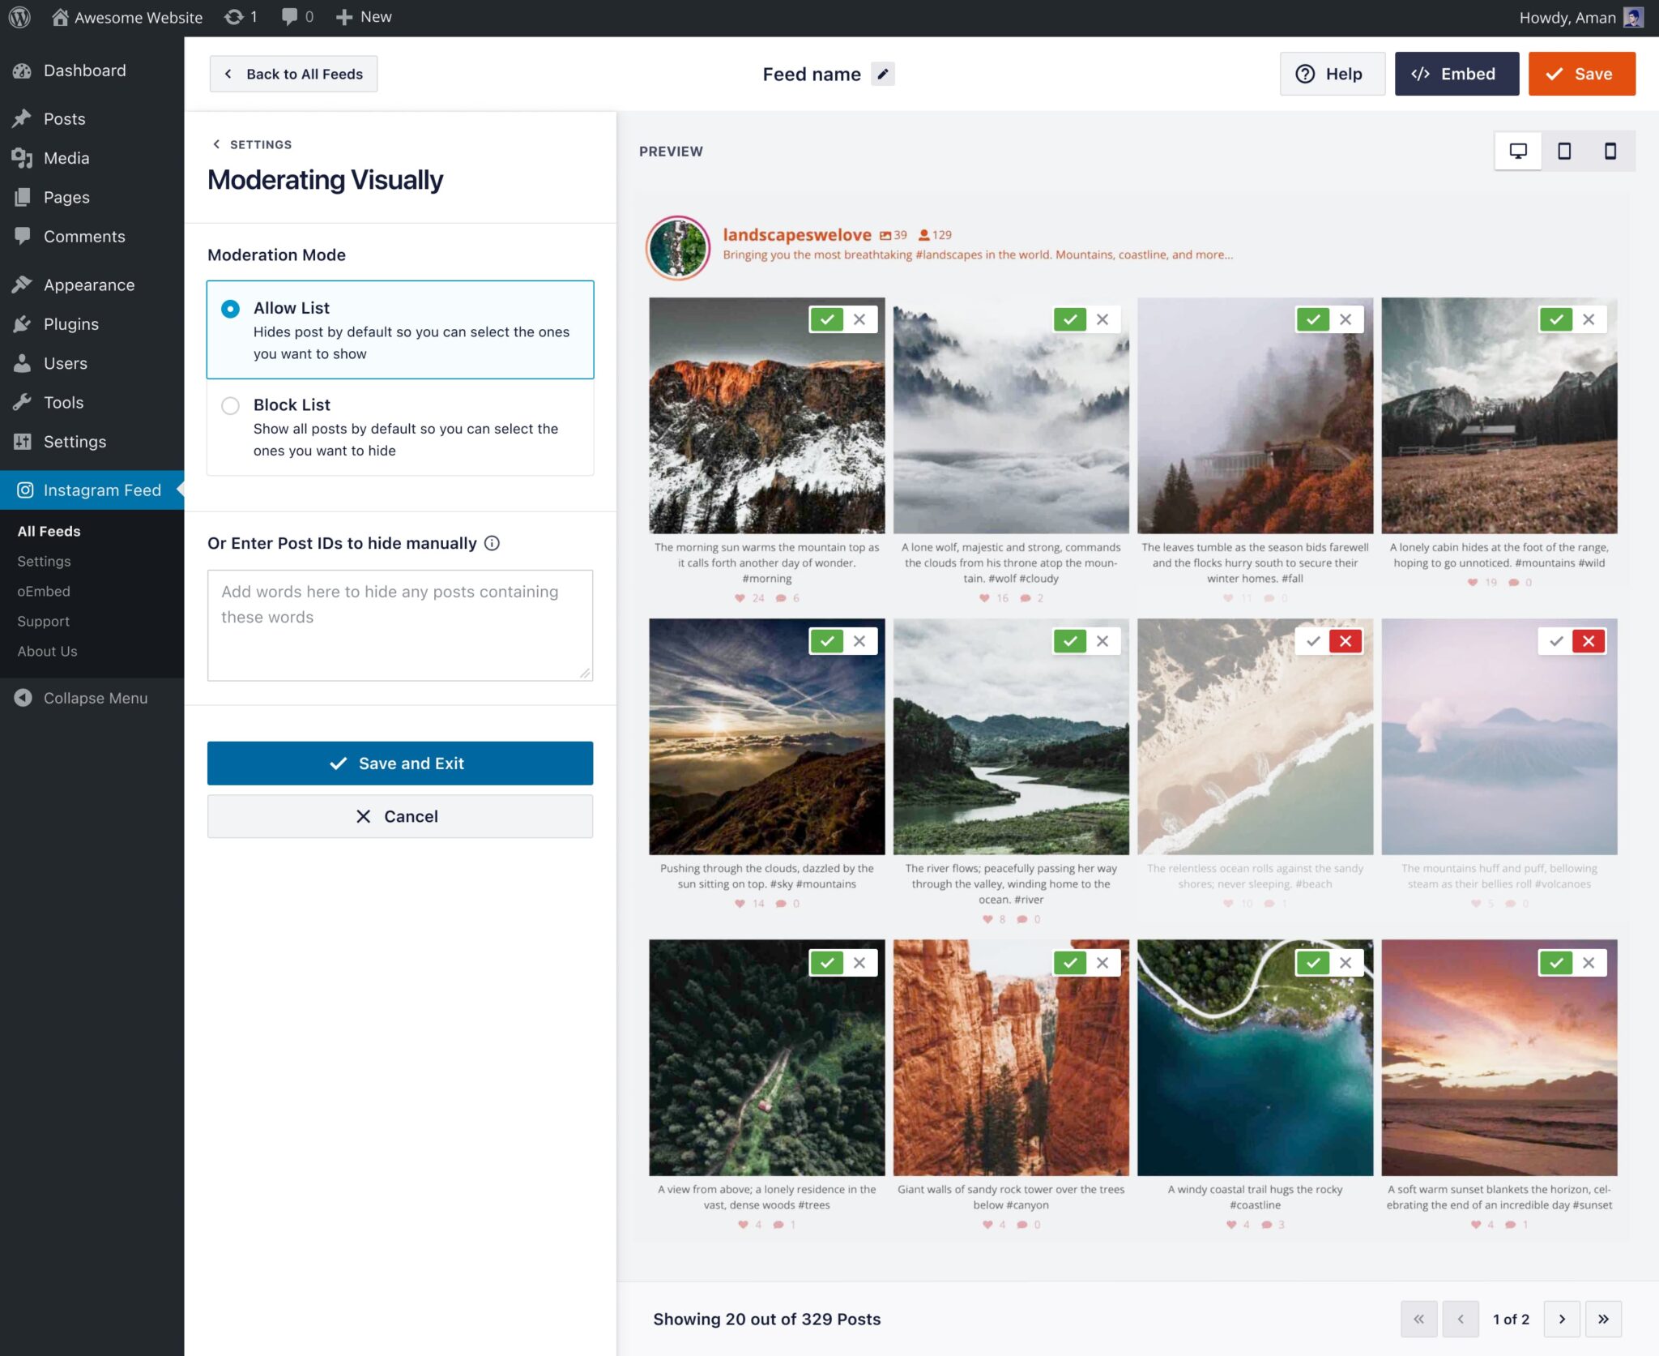
Task: Click the hide posts text area
Action: [x=399, y=625]
